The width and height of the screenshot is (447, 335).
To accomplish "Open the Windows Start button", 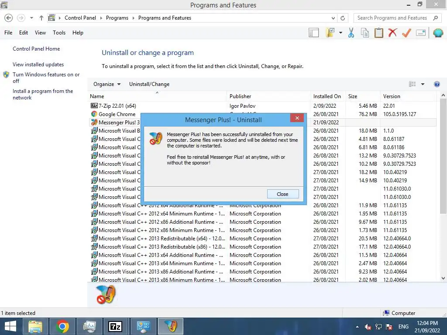I will pos(10,326).
